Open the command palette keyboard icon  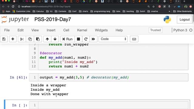point(134,39)
